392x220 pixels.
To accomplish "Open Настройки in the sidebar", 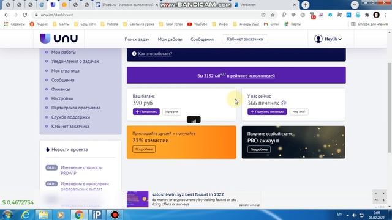I will (62, 98).
